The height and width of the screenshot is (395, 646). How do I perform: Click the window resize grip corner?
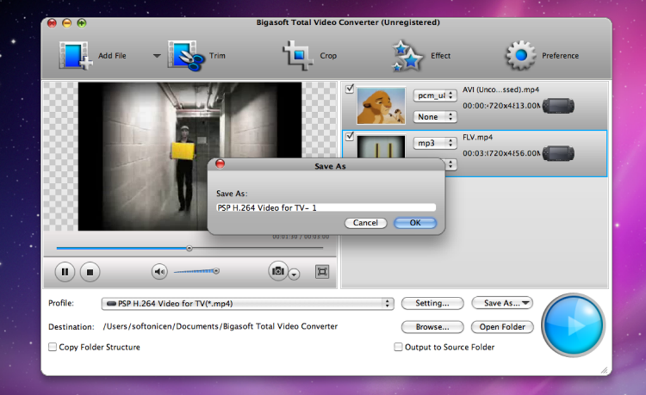604,370
